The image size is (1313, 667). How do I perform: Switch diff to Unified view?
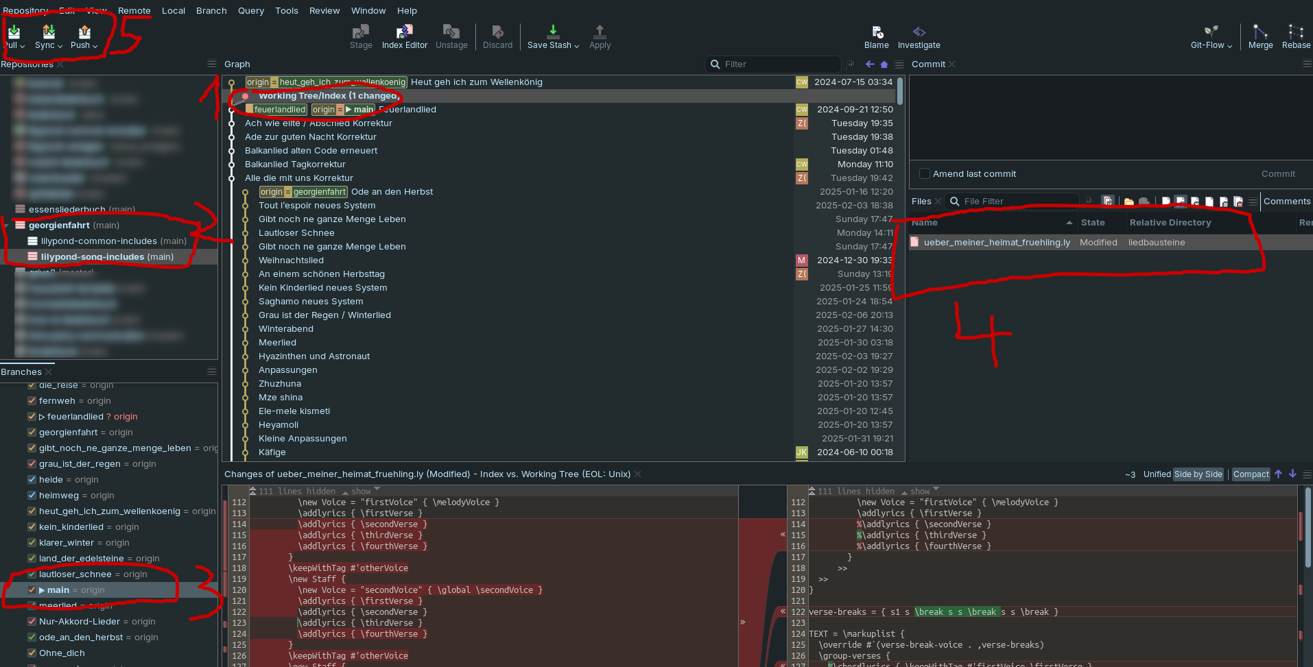click(x=1157, y=474)
